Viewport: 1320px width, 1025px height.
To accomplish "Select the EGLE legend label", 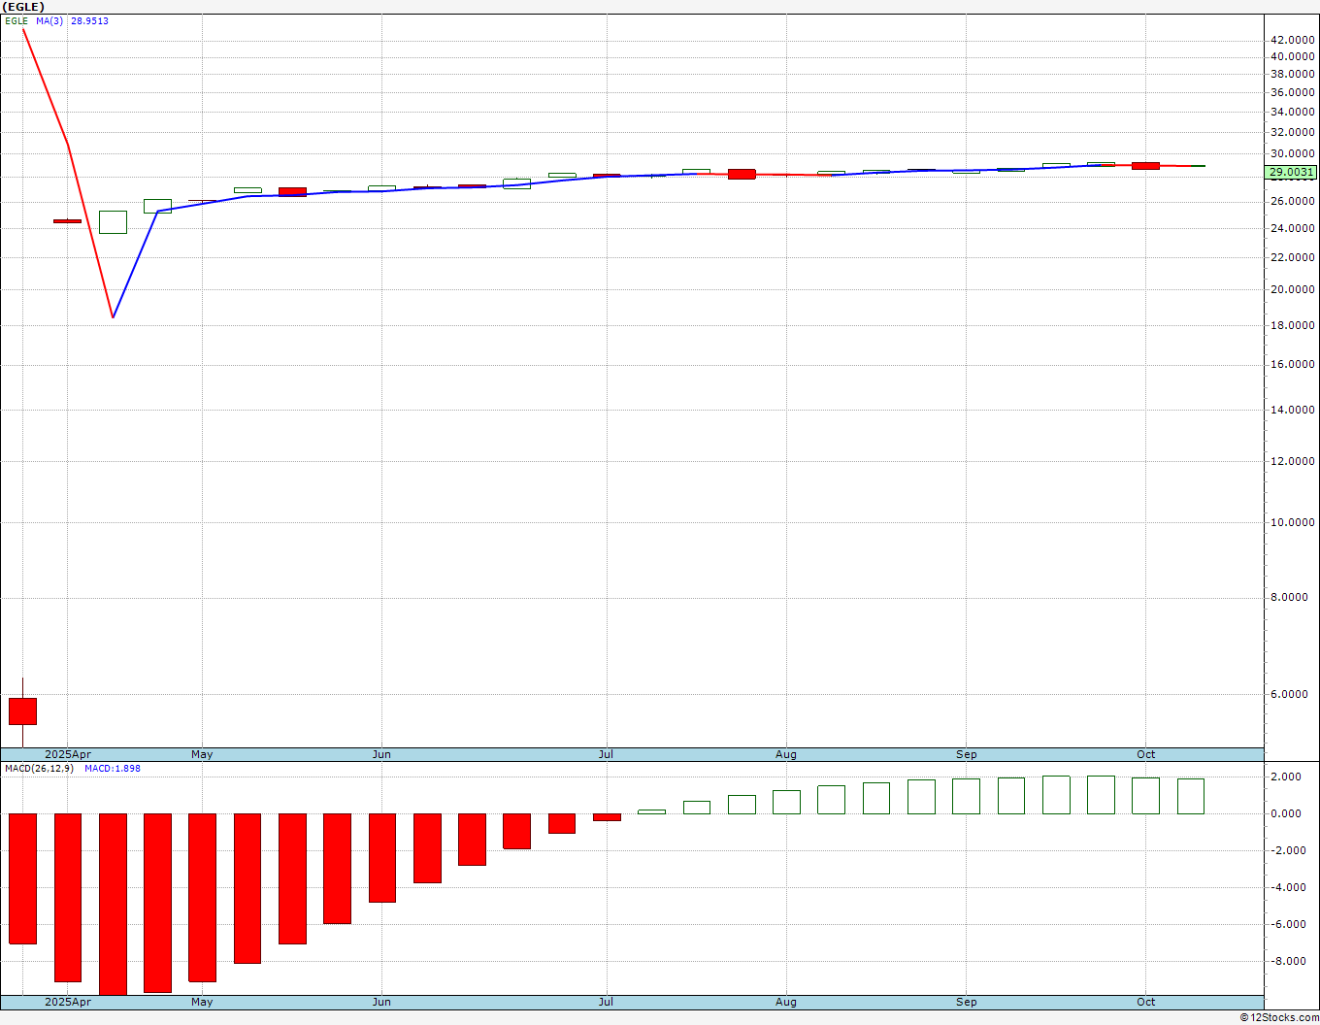I will pyautogui.click(x=16, y=20).
